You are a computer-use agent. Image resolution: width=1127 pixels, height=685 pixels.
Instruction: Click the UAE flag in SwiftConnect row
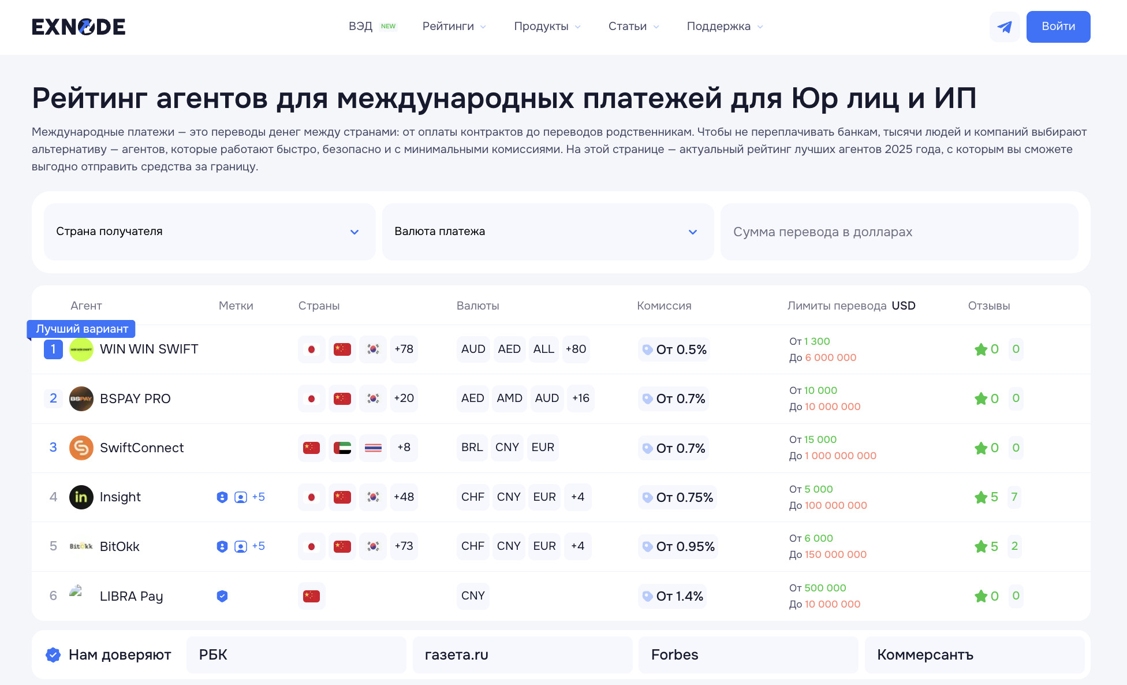click(x=342, y=448)
